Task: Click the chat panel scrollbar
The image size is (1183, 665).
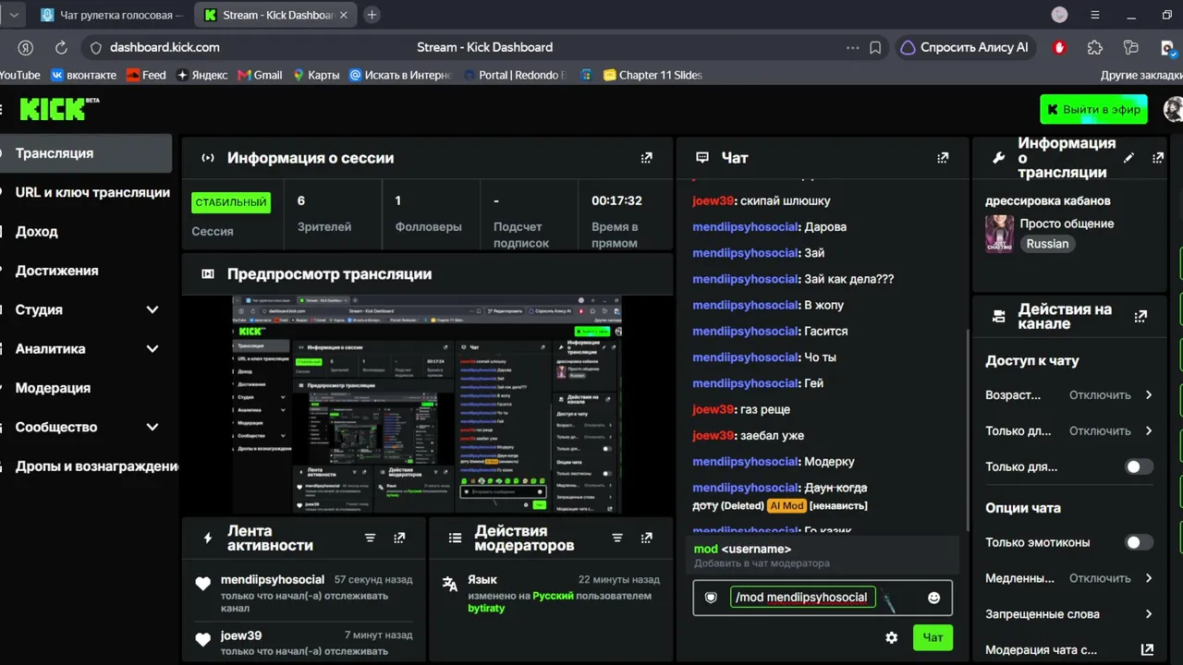Action: click(966, 429)
